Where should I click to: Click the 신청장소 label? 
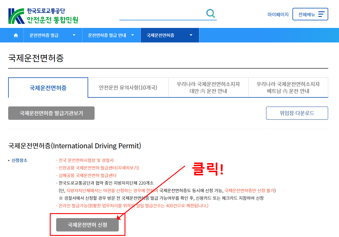tap(19, 160)
